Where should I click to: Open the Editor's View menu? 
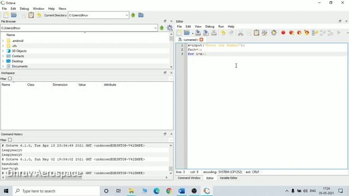point(198,27)
